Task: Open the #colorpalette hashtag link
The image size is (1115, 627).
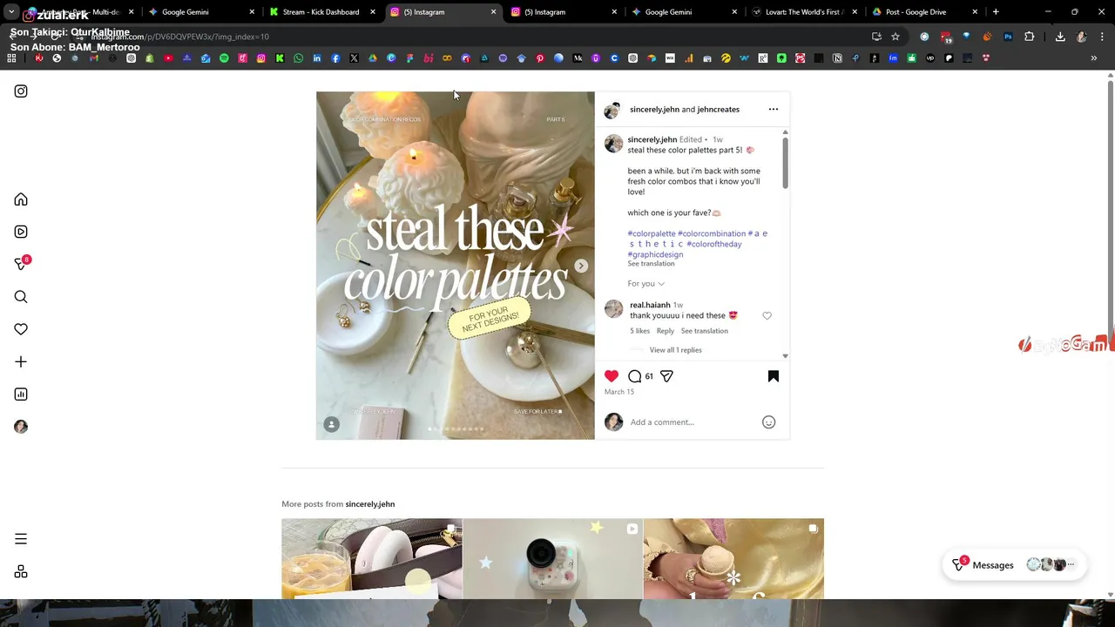Action: [652, 233]
